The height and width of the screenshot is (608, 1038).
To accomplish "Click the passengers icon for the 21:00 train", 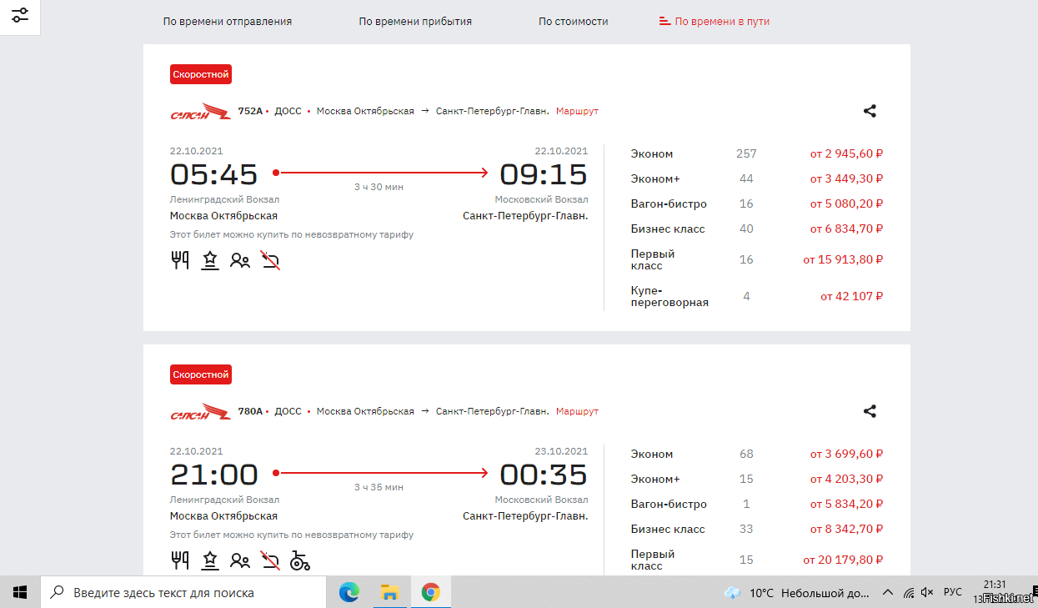I will 240,560.
